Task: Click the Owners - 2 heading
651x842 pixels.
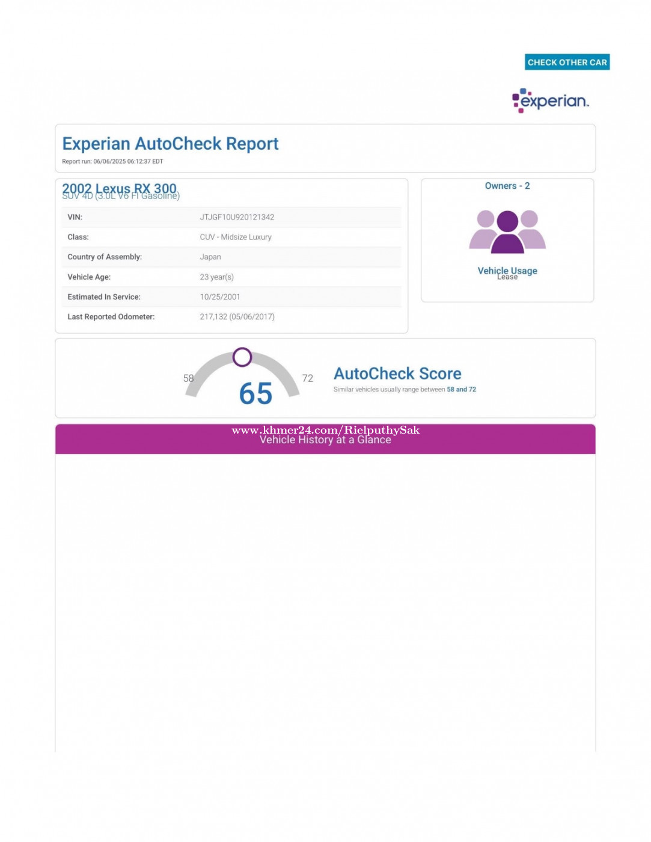Action: 507,186
